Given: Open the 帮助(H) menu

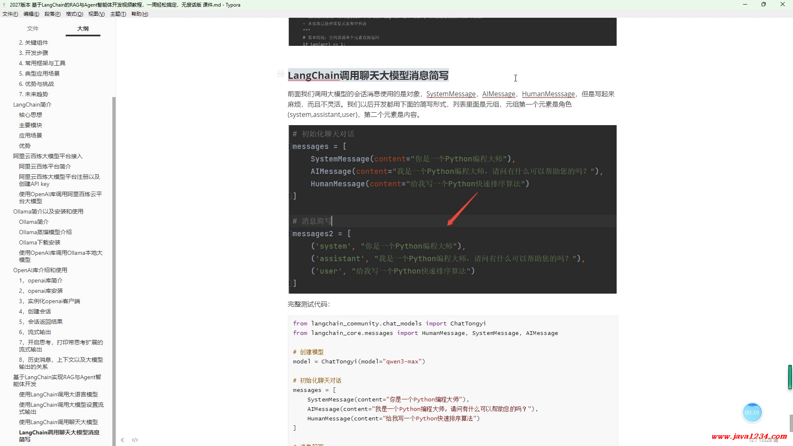Looking at the screenshot, I should coord(140,14).
